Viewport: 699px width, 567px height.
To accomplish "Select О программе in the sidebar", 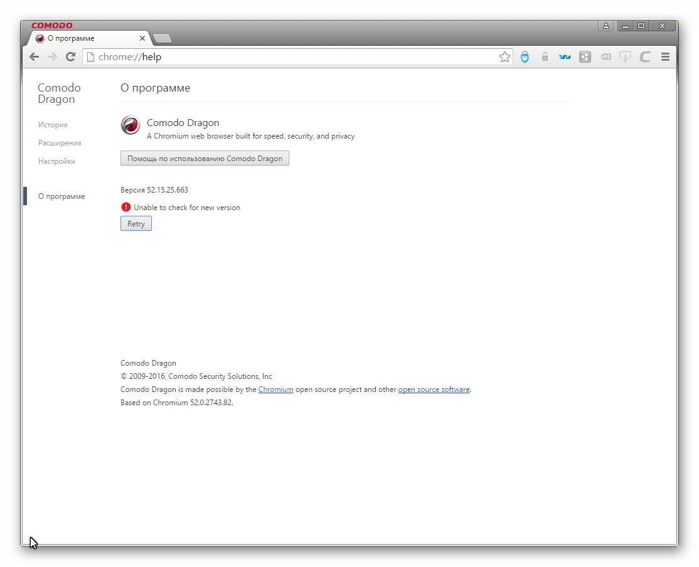I will [61, 196].
